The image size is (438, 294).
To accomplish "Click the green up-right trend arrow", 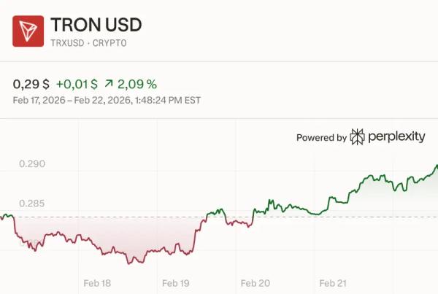I will (109, 84).
